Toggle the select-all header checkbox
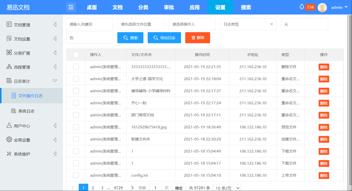This screenshot has height=191, width=352. pos(76,55)
